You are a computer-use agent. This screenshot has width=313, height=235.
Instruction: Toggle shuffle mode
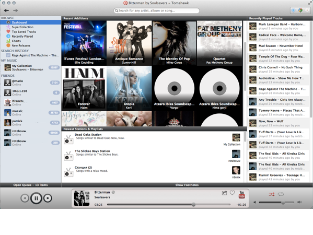coord(272,194)
